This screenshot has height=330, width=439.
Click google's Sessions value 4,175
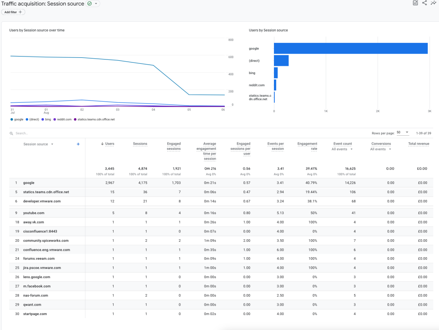click(143, 183)
